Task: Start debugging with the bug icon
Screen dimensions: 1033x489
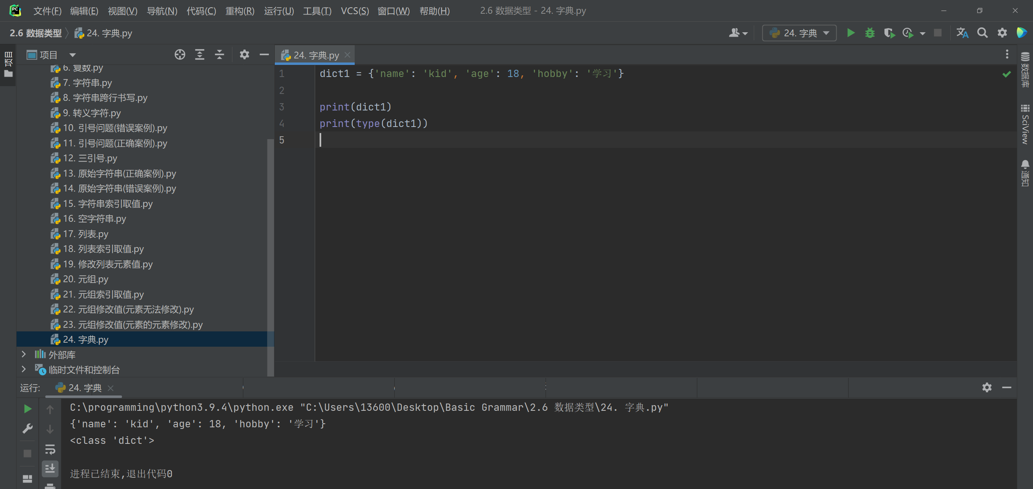Action: pos(870,33)
